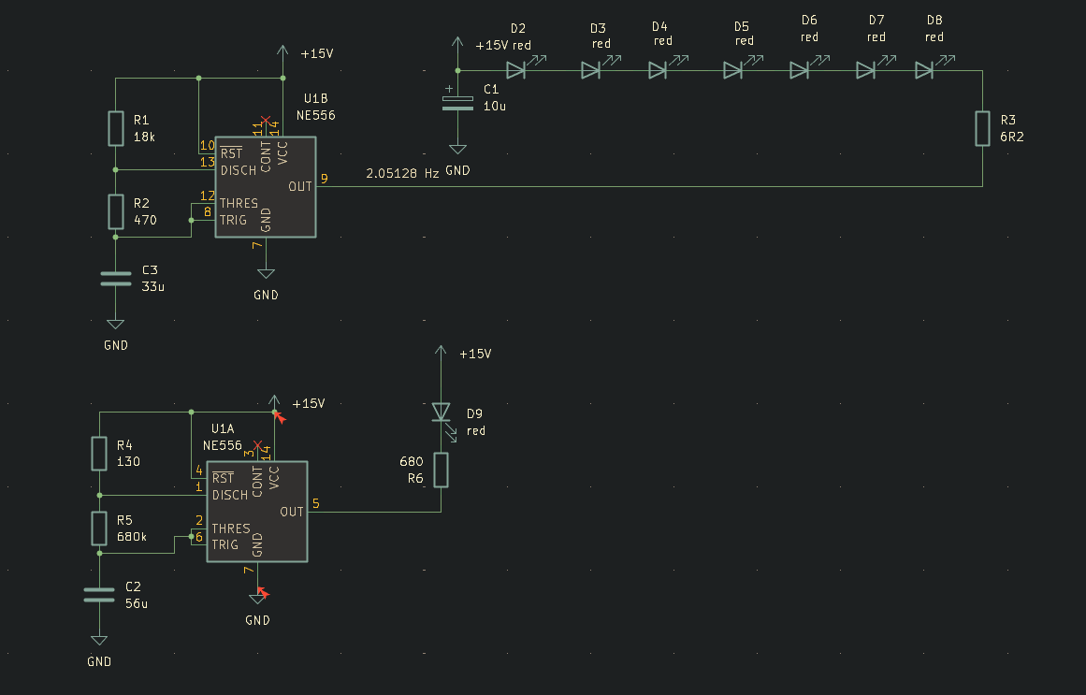Select GND symbol below capacitor C1

tap(457, 149)
